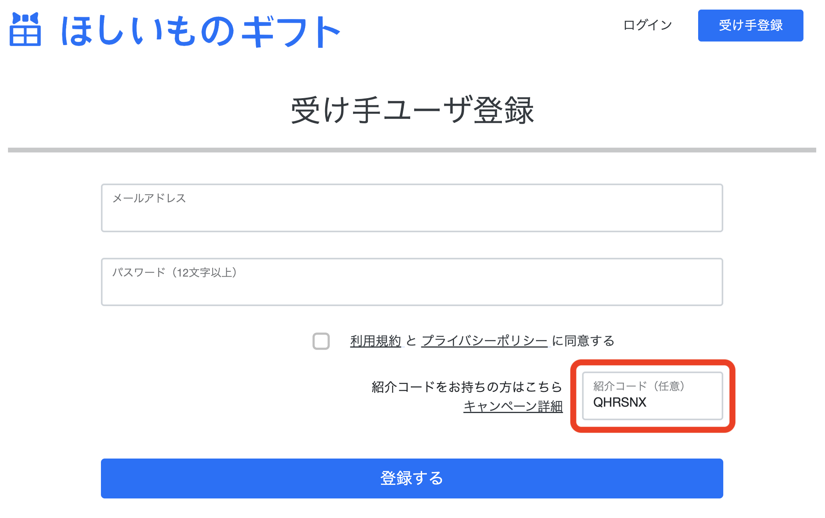Open the キャンペーン詳細 link
The width and height of the screenshot is (825, 518).
(513, 406)
